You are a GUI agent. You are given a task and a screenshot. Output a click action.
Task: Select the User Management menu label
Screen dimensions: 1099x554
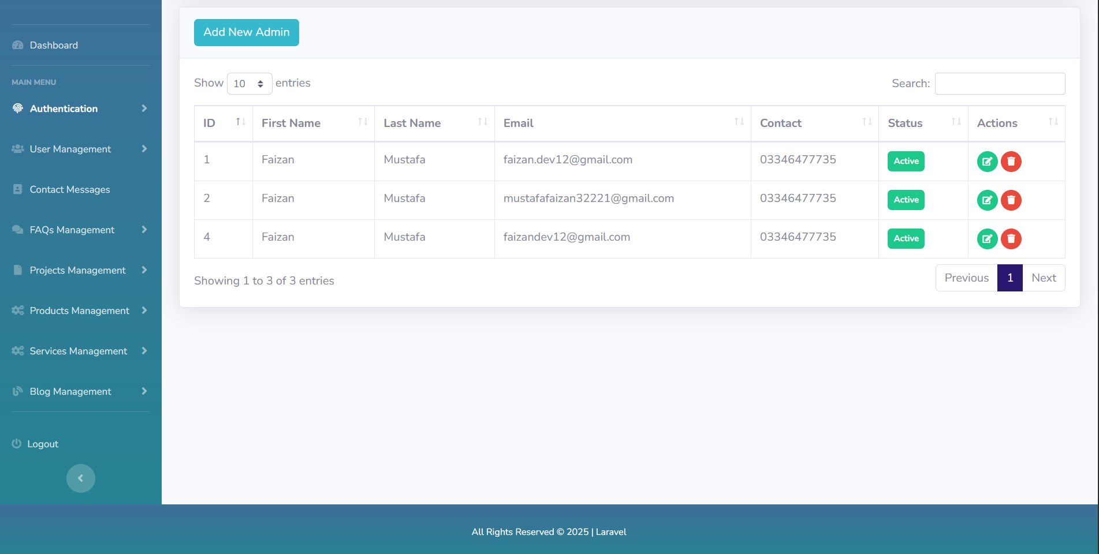[x=70, y=149]
